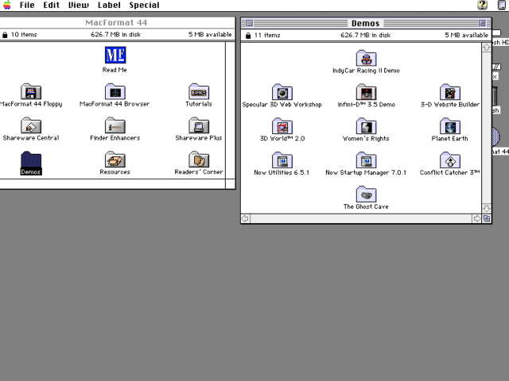Click "10 items" text in MacFormat 44 window

(x=24, y=35)
